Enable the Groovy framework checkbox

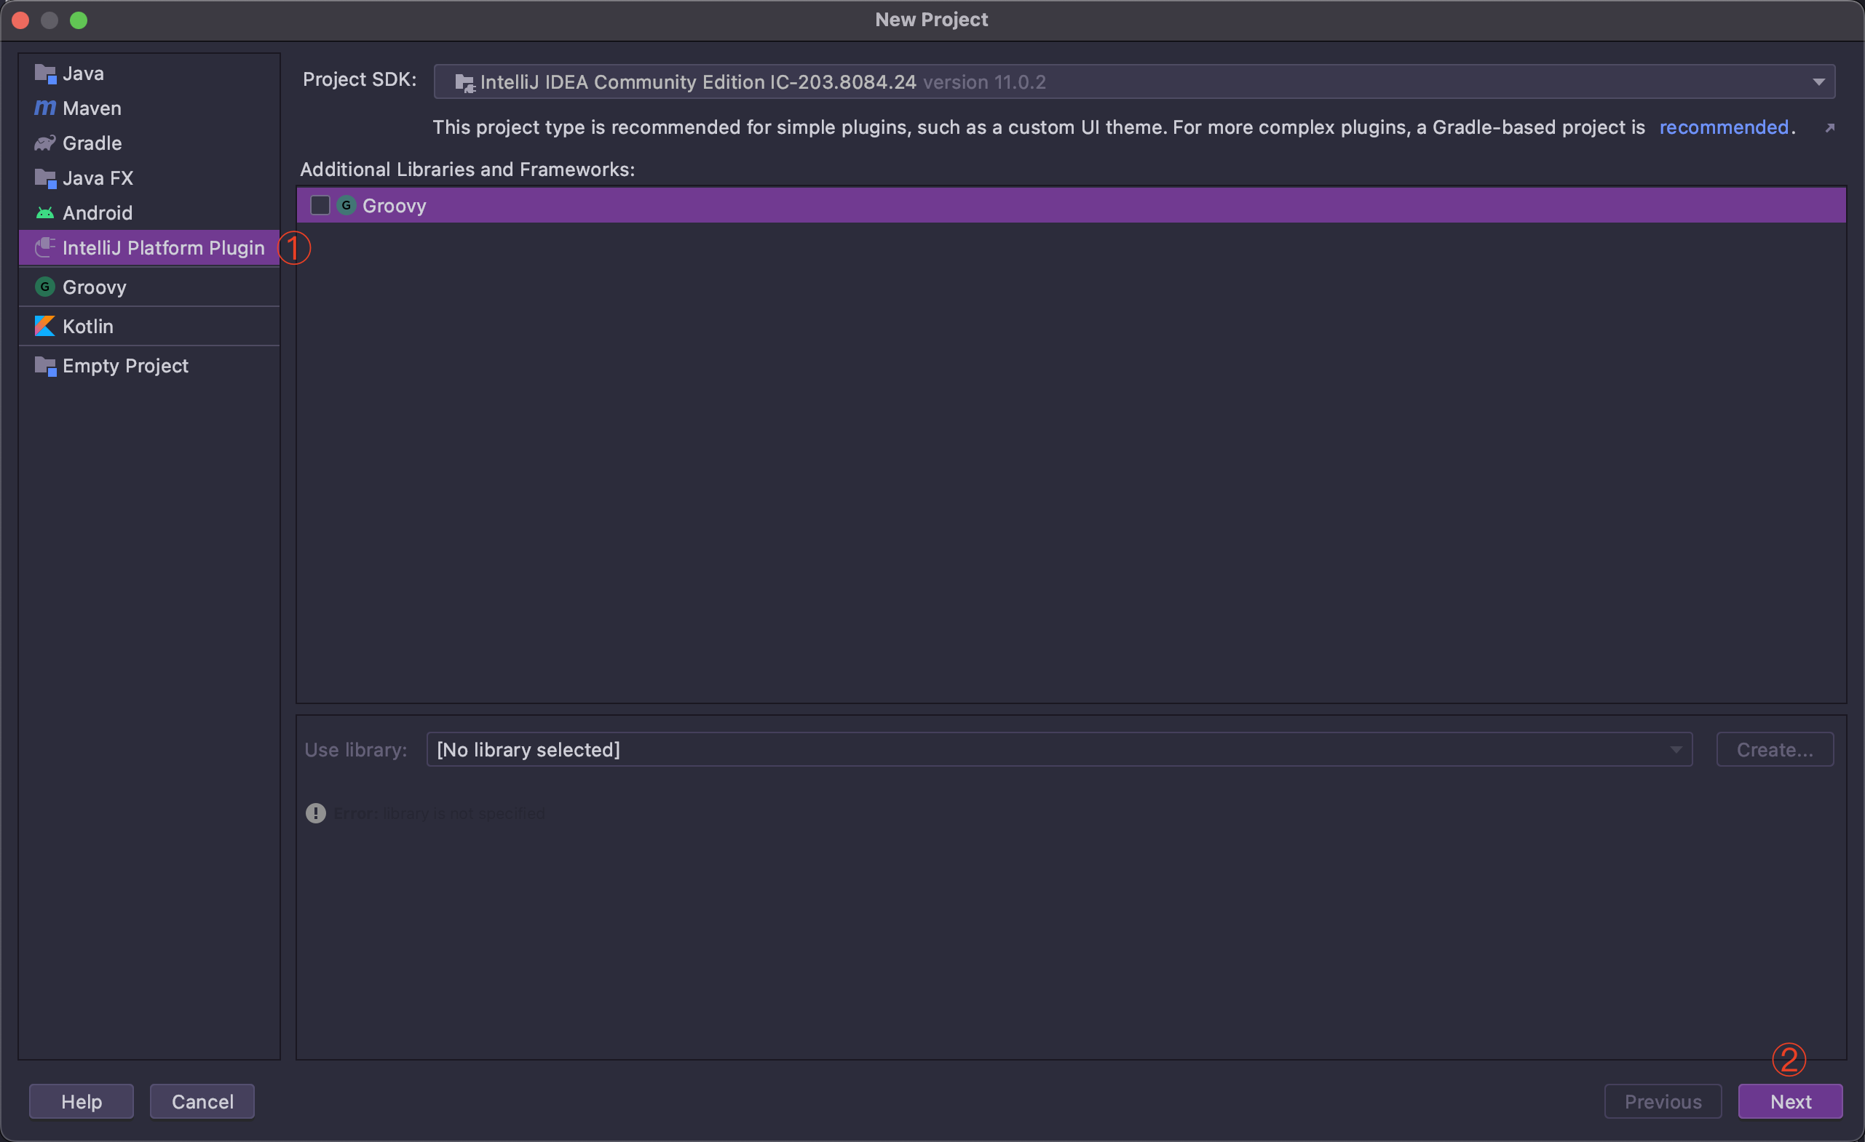320,205
